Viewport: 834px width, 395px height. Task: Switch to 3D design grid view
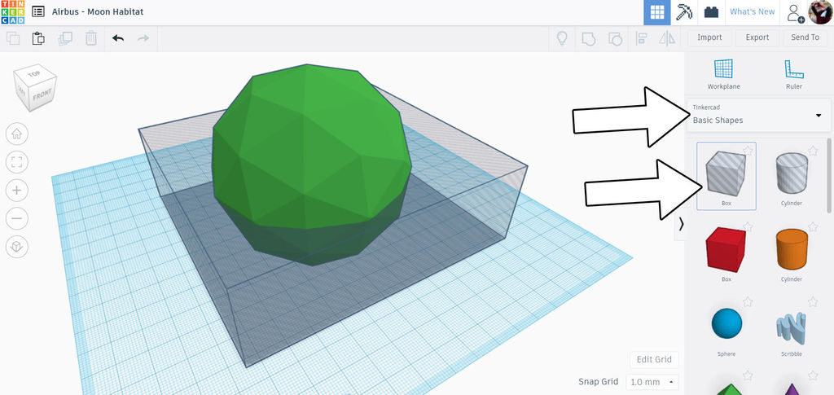click(x=657, y=13)
